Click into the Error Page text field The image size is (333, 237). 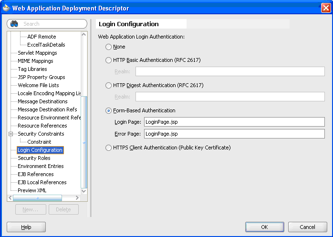234,134
